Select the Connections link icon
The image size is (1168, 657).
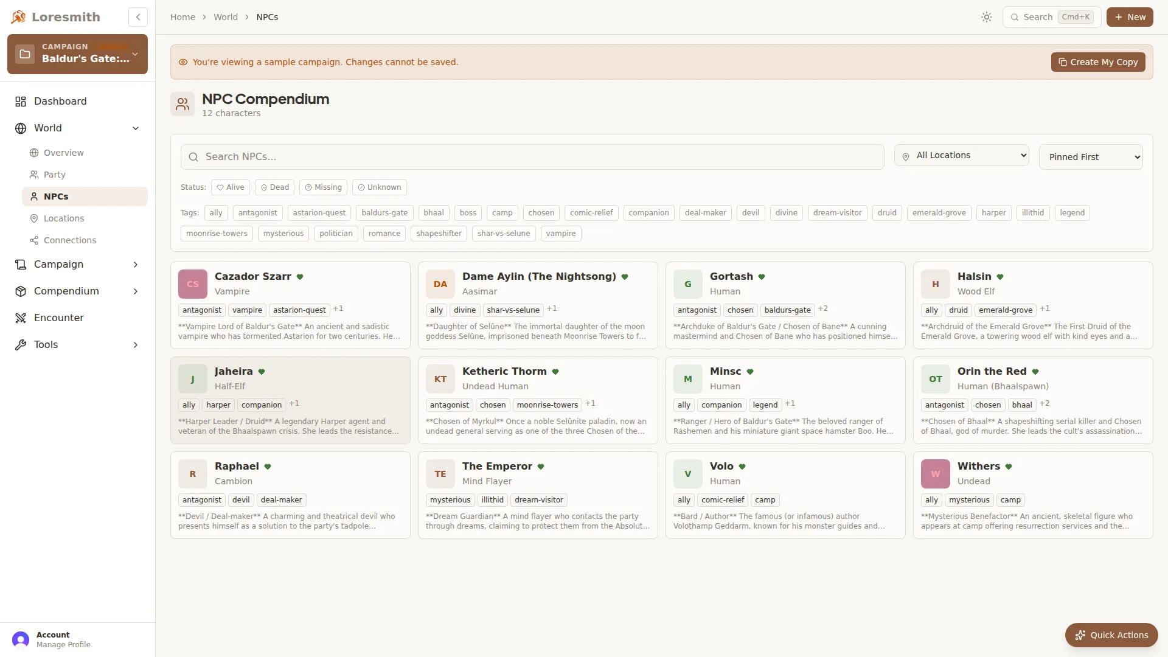34,240
